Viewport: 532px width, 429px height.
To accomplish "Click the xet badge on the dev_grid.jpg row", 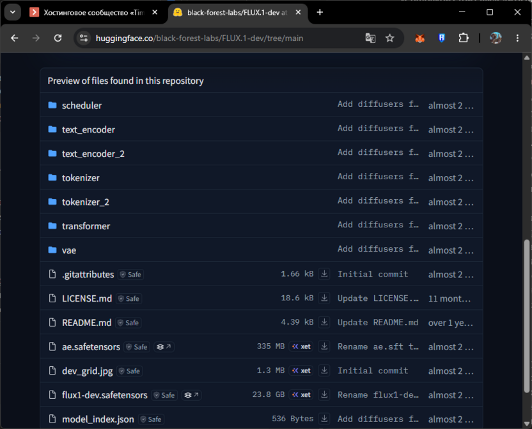I will [301, 371].
